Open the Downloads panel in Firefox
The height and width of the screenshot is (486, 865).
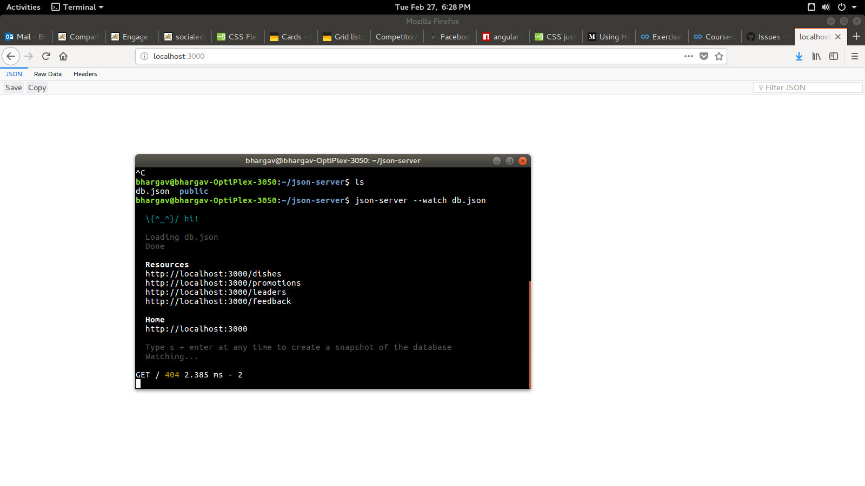click(799, 56)
